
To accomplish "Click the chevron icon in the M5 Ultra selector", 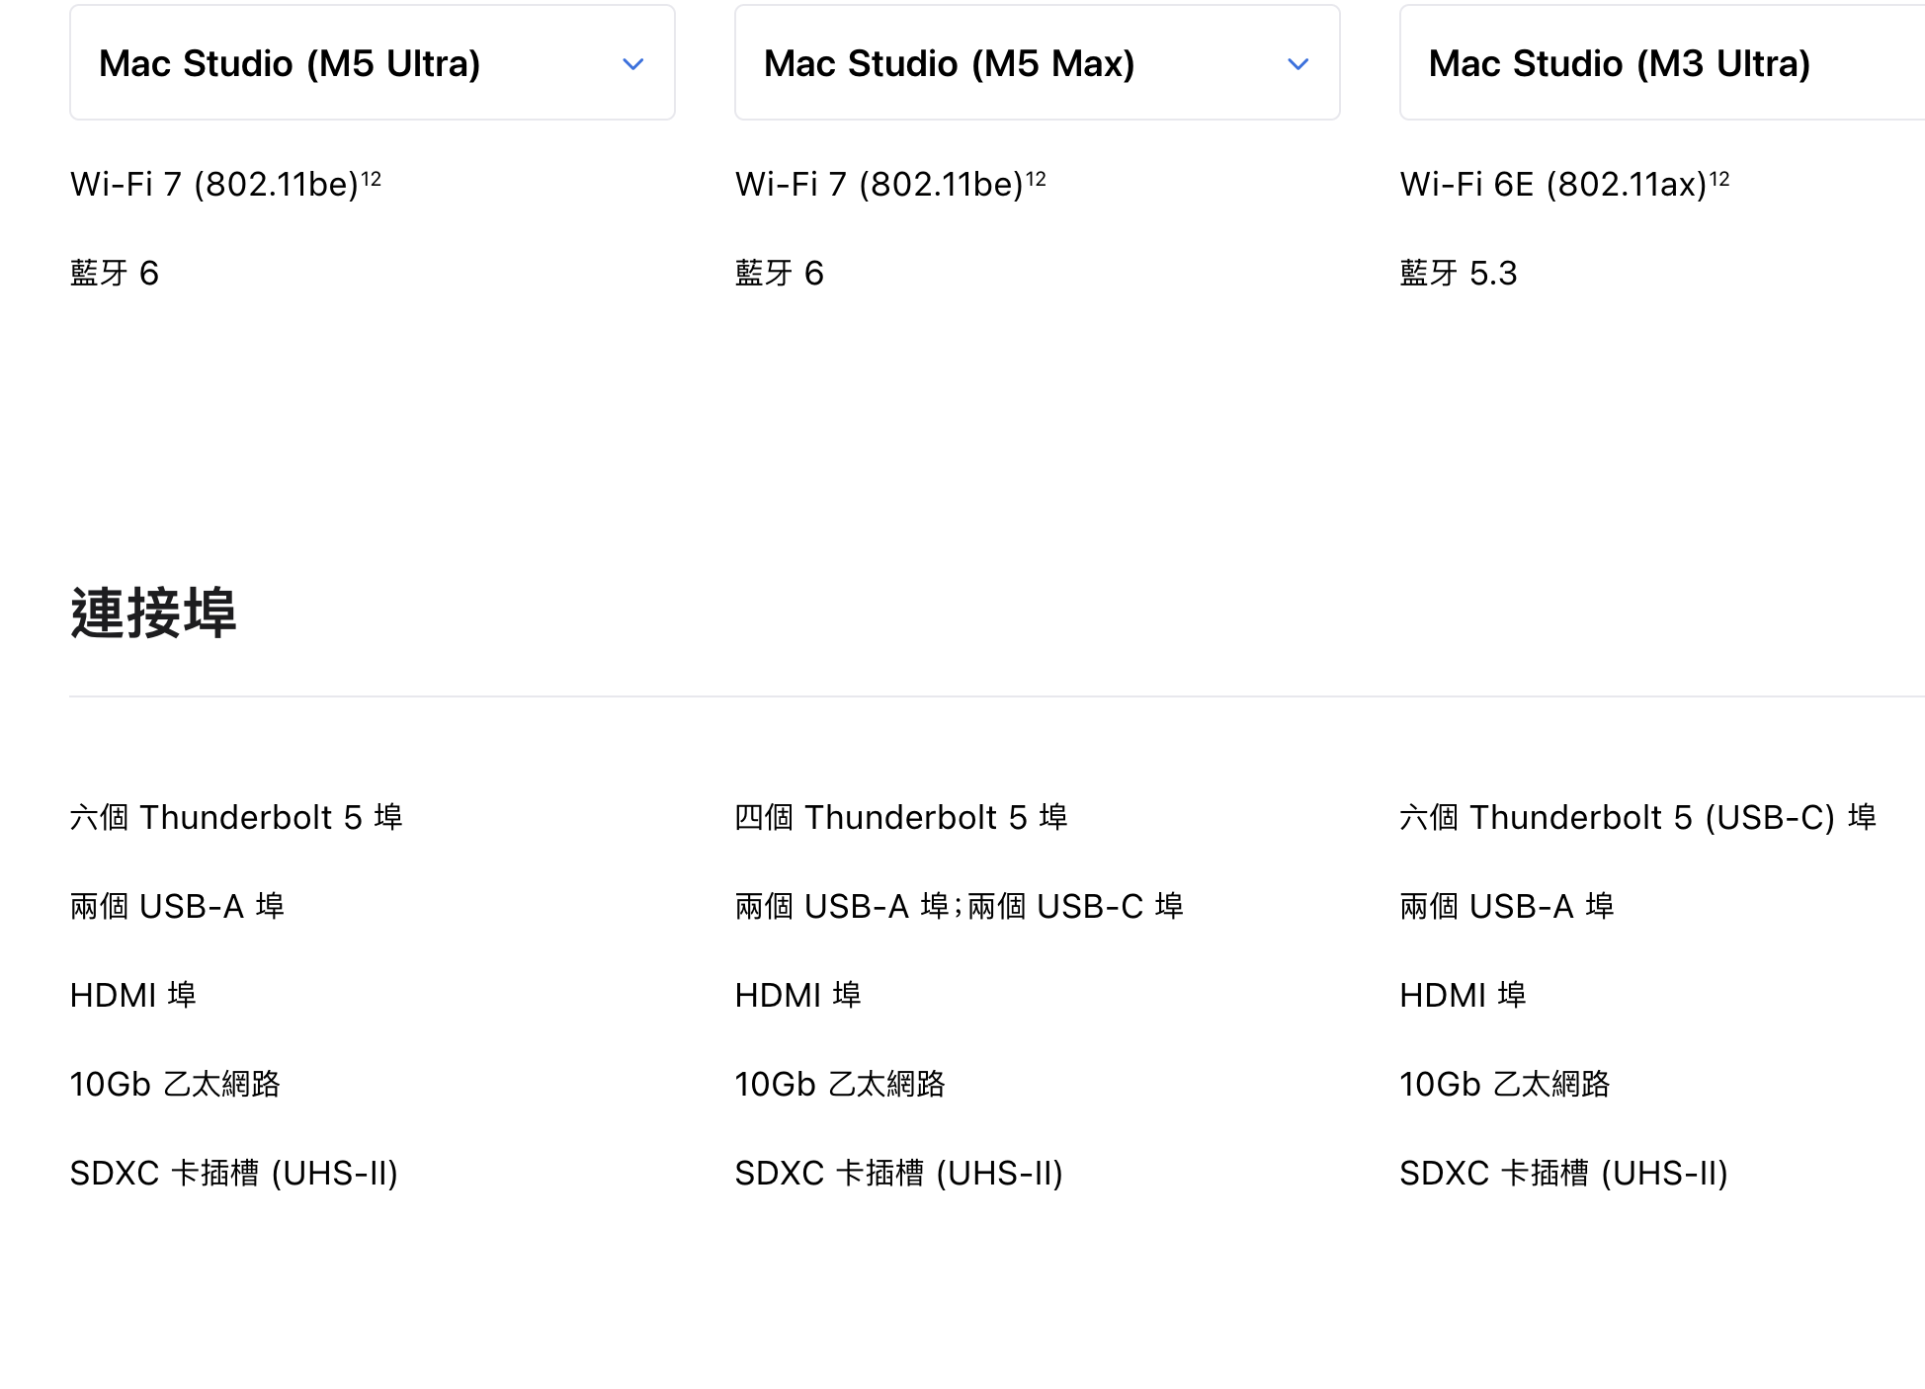I will [x=633, y=64].
